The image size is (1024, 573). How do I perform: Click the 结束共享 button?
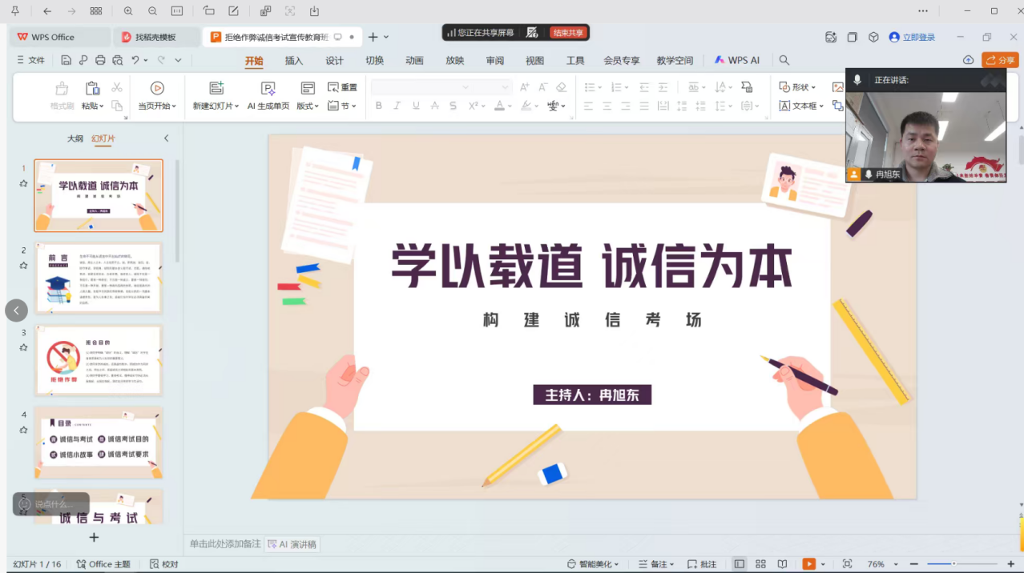click(x=568, y=33)
